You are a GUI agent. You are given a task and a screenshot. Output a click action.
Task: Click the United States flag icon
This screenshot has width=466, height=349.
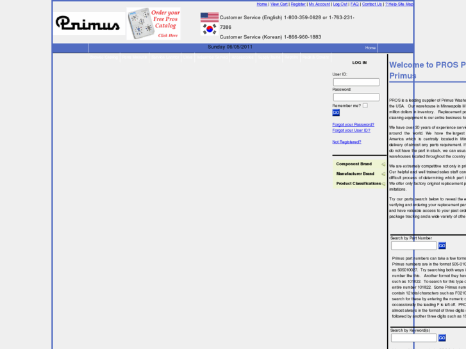(x=210, y=17)
